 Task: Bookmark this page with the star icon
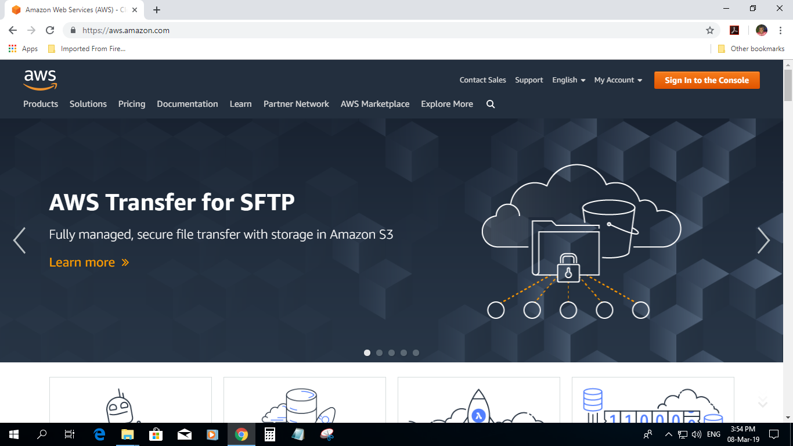709,30
